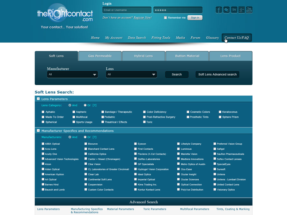Click the Sign in button
Screen dimensions: 287x215
(x=195, y=18)
